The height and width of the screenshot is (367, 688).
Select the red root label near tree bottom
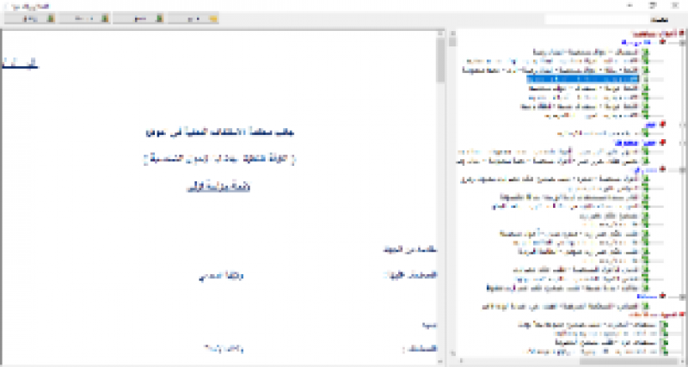point(653,315)
